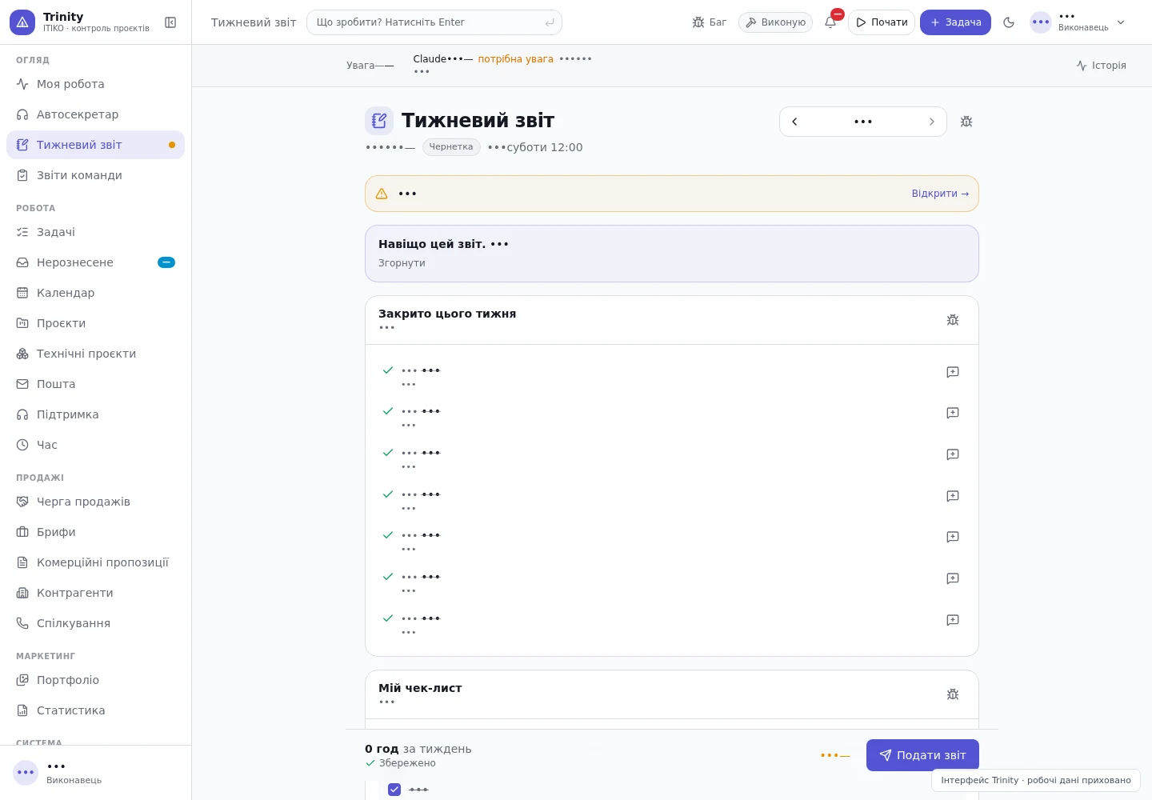Add comment to second closed task

coord(953,413)
